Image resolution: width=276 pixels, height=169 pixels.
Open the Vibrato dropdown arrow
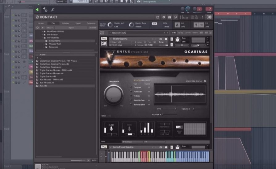pyautogui.click(x=189, y=109)
